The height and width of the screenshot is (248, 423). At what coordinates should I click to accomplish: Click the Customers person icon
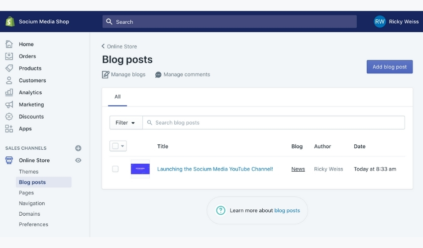click(x=9, y=80)
